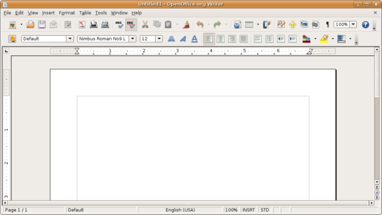Viewport: 382px width, 215px height.
Task: Open the New document type dropdown arrow
Action: click(21, 24)
